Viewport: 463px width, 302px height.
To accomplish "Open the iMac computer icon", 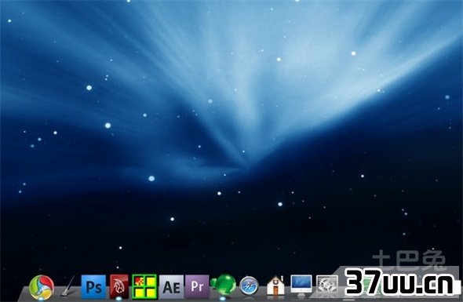I will coord(301,285).
